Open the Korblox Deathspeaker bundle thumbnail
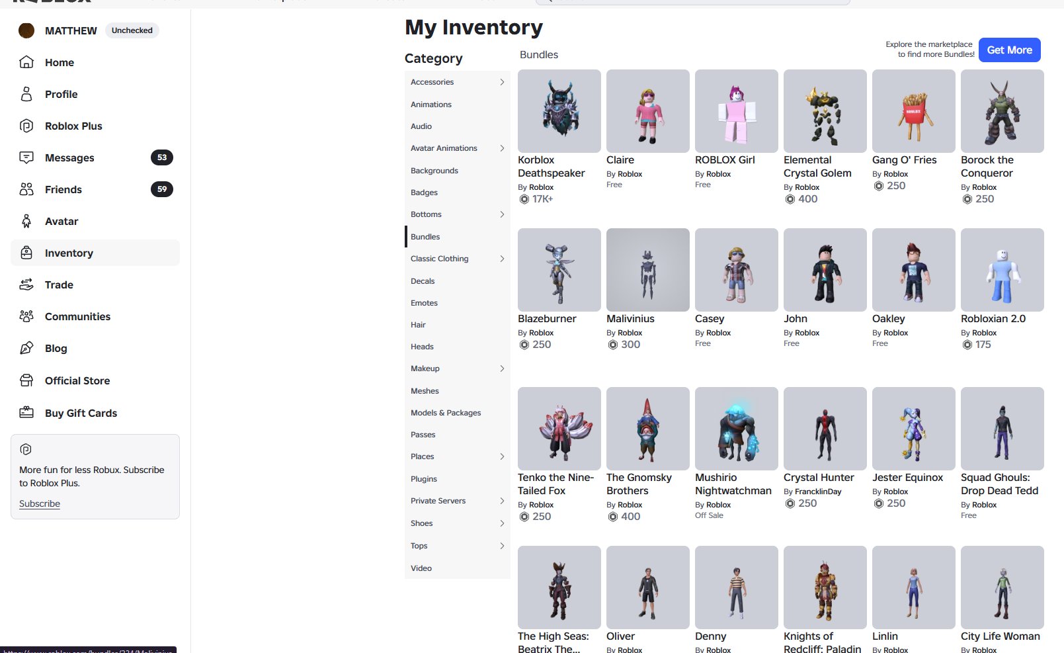1064x653 pixels. coord(559,111)
